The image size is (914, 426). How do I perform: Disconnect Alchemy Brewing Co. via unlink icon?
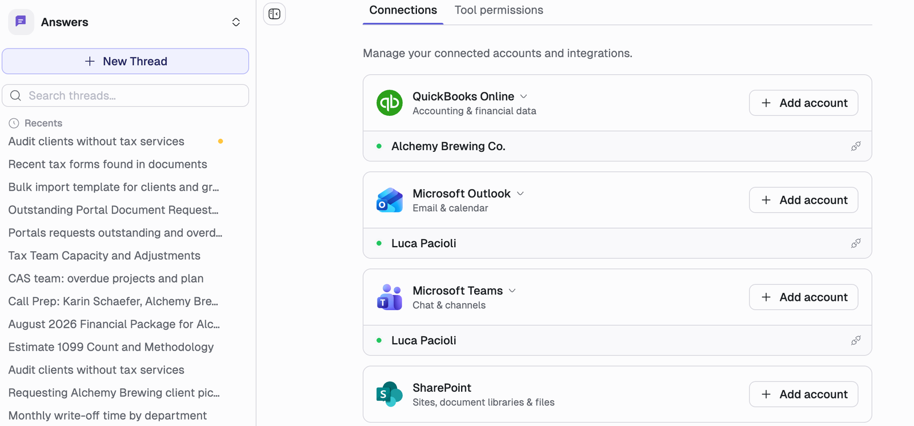click(856, 146)
